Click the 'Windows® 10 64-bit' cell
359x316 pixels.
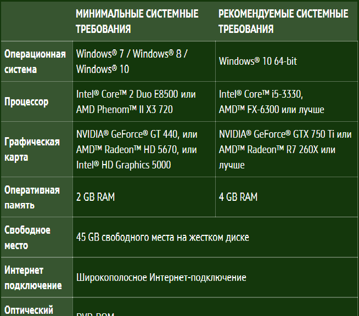[287, 61]
